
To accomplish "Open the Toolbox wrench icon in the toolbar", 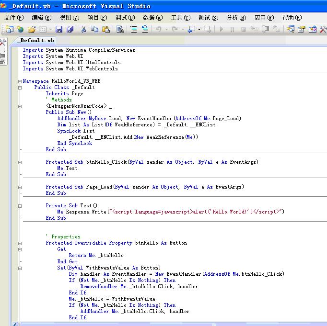I will [x=323, y=29].
